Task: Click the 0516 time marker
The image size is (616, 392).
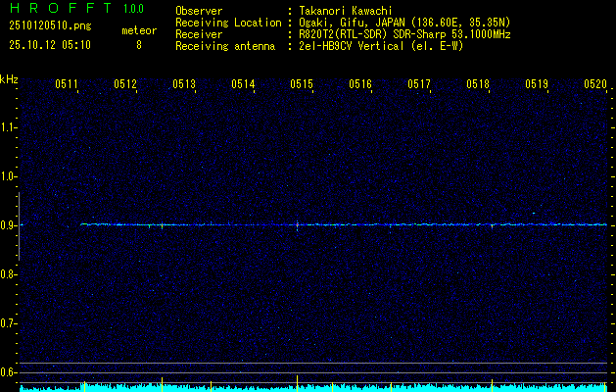Action: pos(360,83)
